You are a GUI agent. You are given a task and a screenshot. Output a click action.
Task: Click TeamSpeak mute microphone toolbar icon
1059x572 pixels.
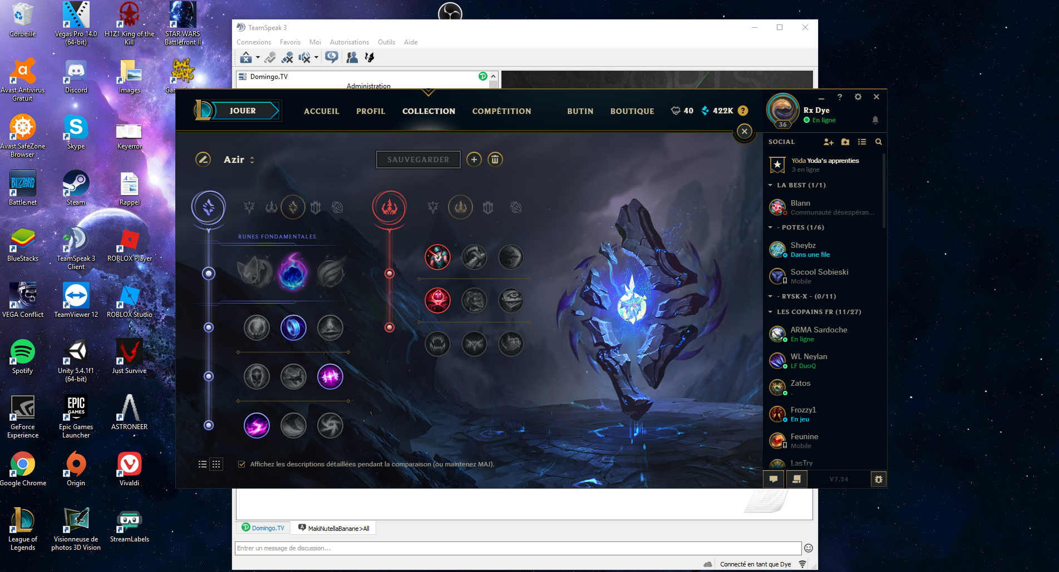coord(287,57)
